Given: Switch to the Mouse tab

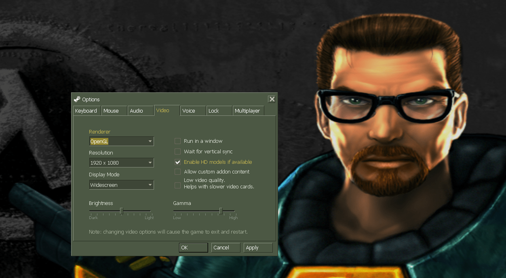Looking at the screenshot, I should pos(114,111).
